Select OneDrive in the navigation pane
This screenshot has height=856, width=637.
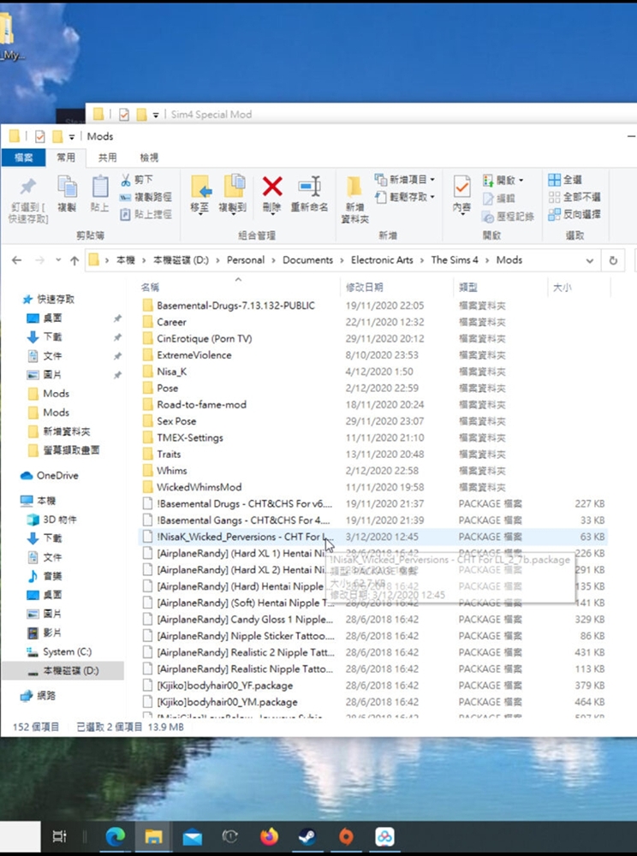(49, 475)
